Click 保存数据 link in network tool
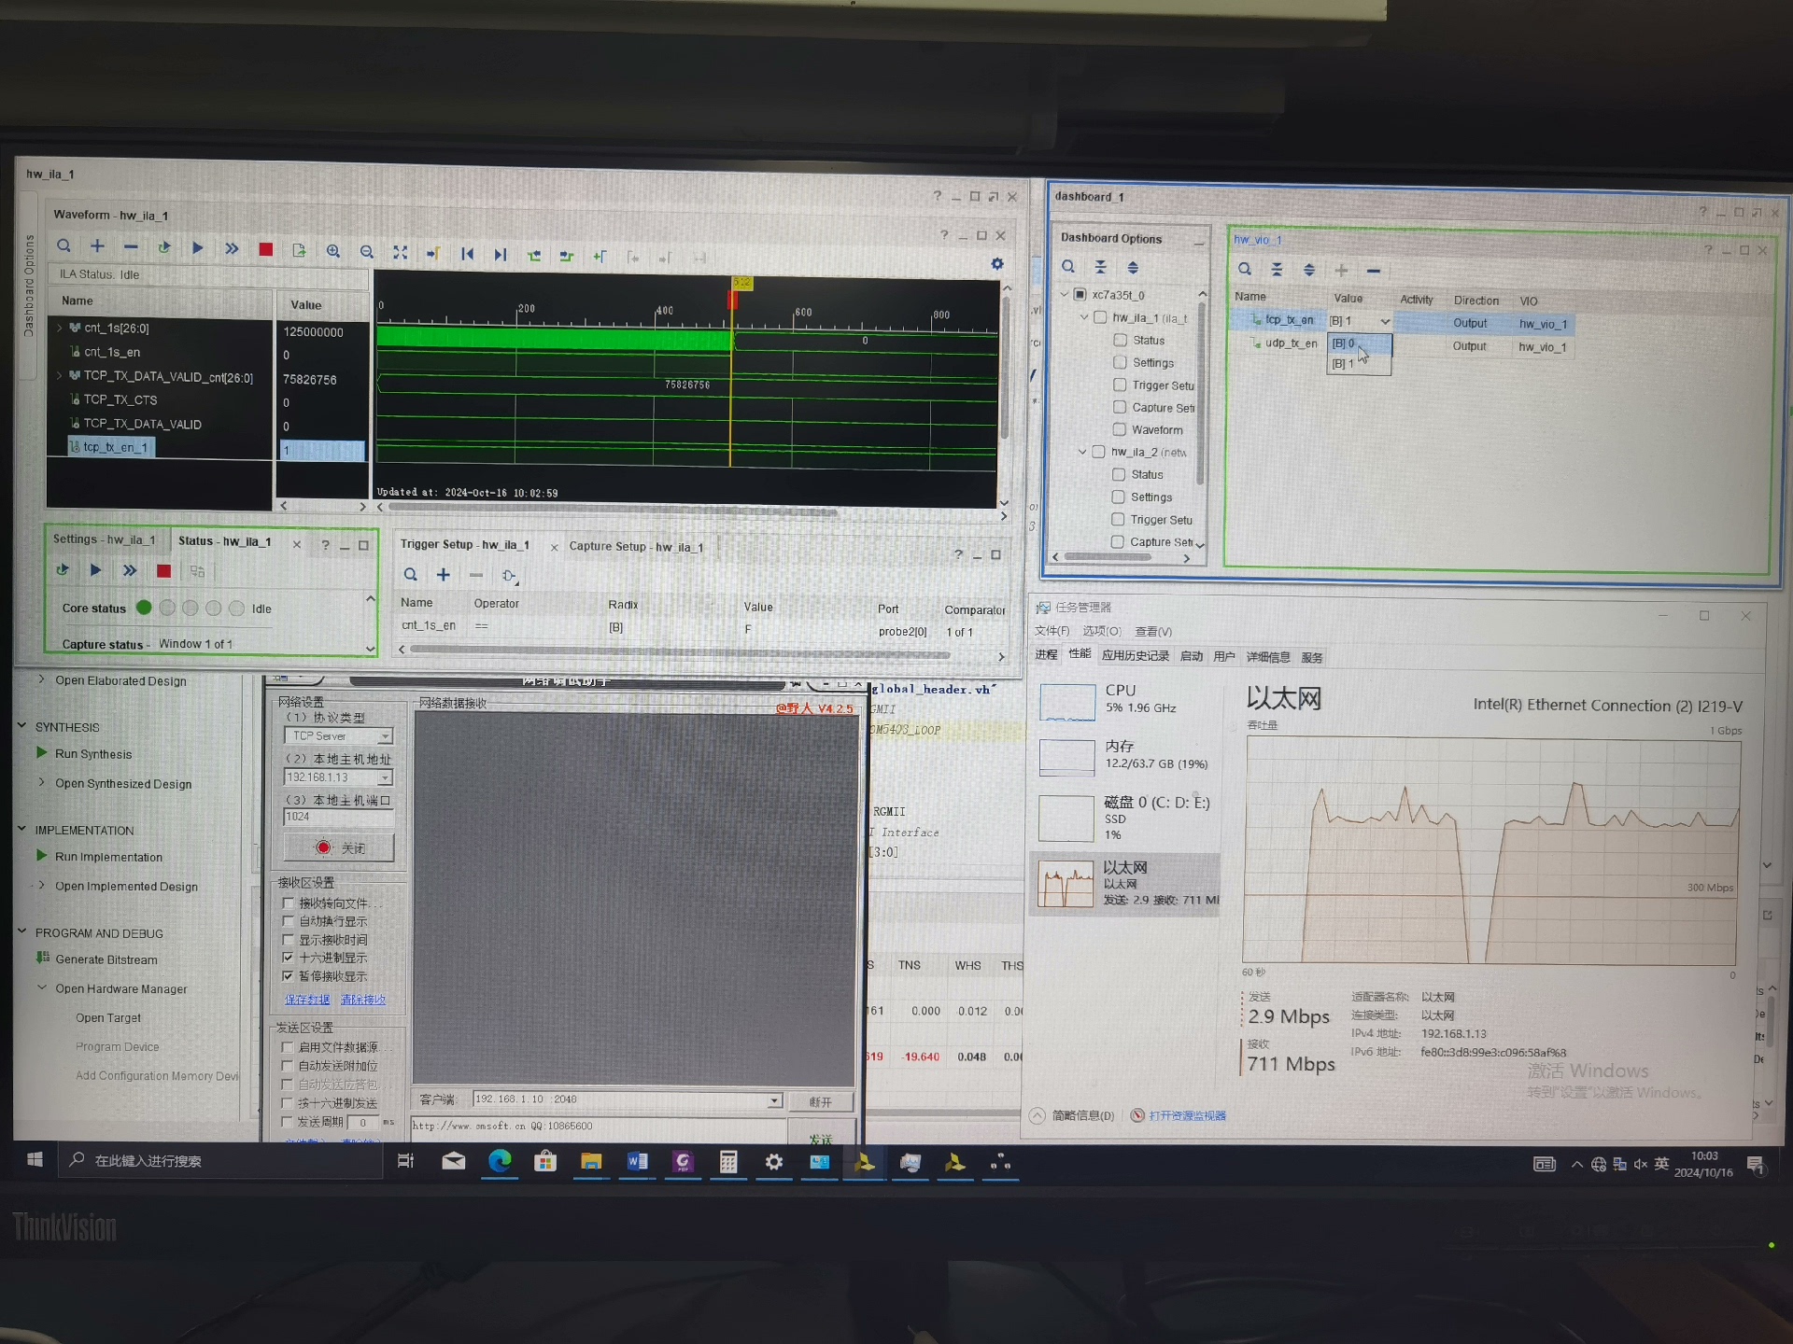This screenshot has width=1793, height=1344. pos(307,1000)
